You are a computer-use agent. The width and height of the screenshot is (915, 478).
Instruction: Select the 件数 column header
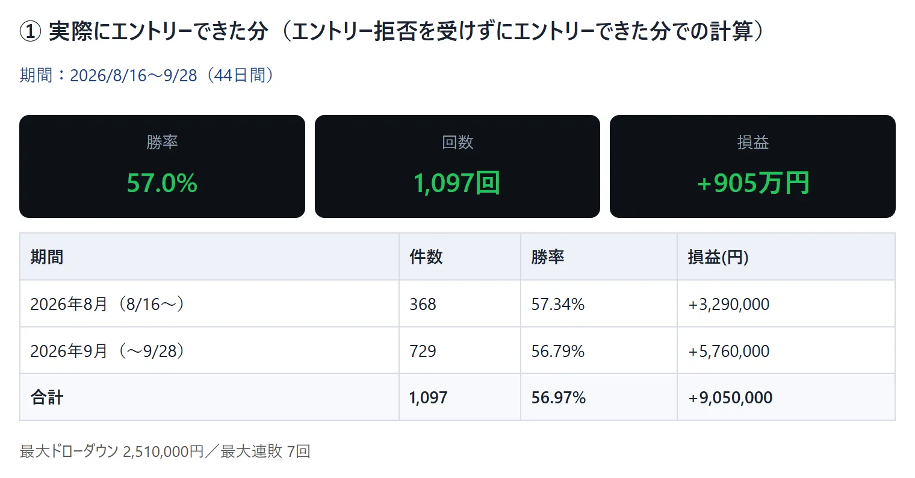[460, 257]
